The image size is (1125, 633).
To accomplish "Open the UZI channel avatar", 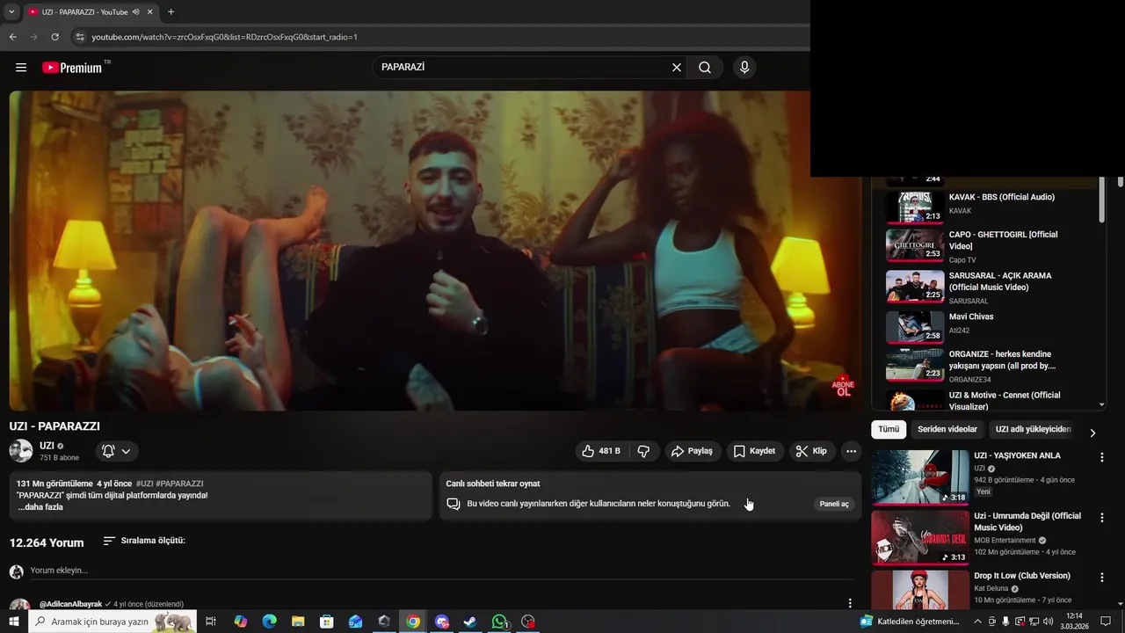I will pyautogui.click(x=21, y=451).
